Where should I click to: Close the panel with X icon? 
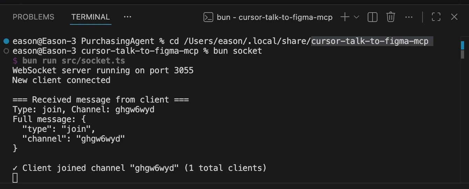pyautogui.click(x=454, y=17)
